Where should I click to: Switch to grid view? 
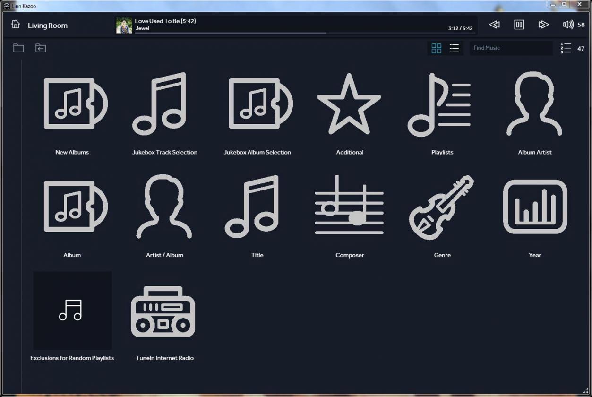click(x=437, y=48)
